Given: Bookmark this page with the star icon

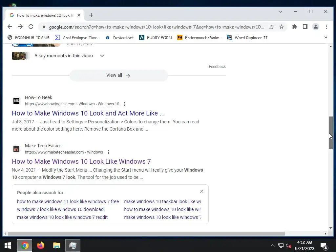Looking at the screenshot, I should click(282, 27).
